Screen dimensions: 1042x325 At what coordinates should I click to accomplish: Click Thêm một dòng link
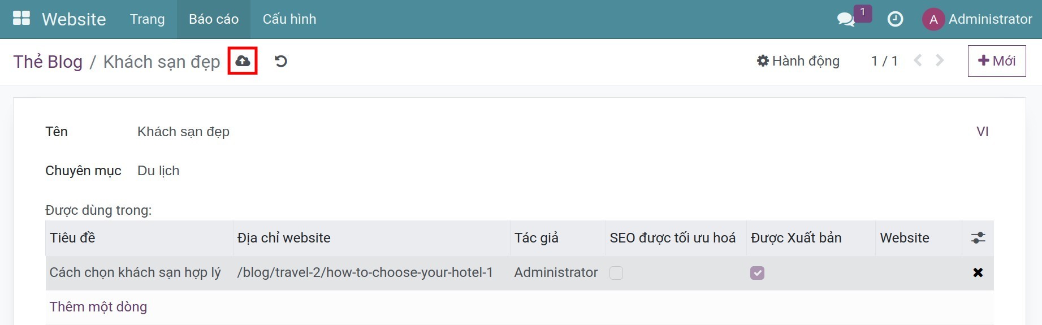(x=98, y=307)
